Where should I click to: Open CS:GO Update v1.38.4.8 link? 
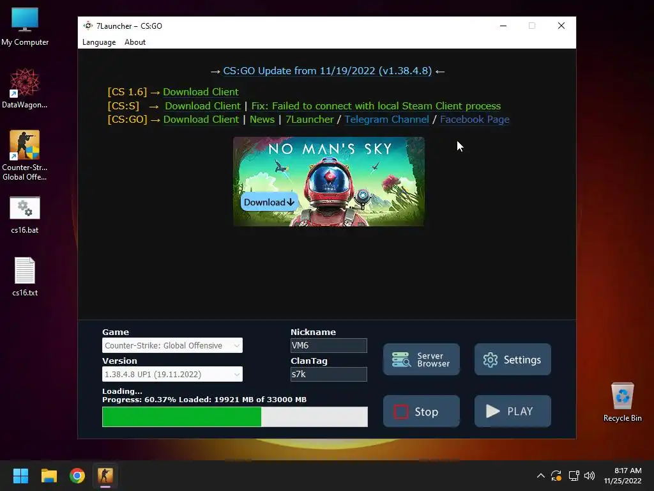pos(328,71)
